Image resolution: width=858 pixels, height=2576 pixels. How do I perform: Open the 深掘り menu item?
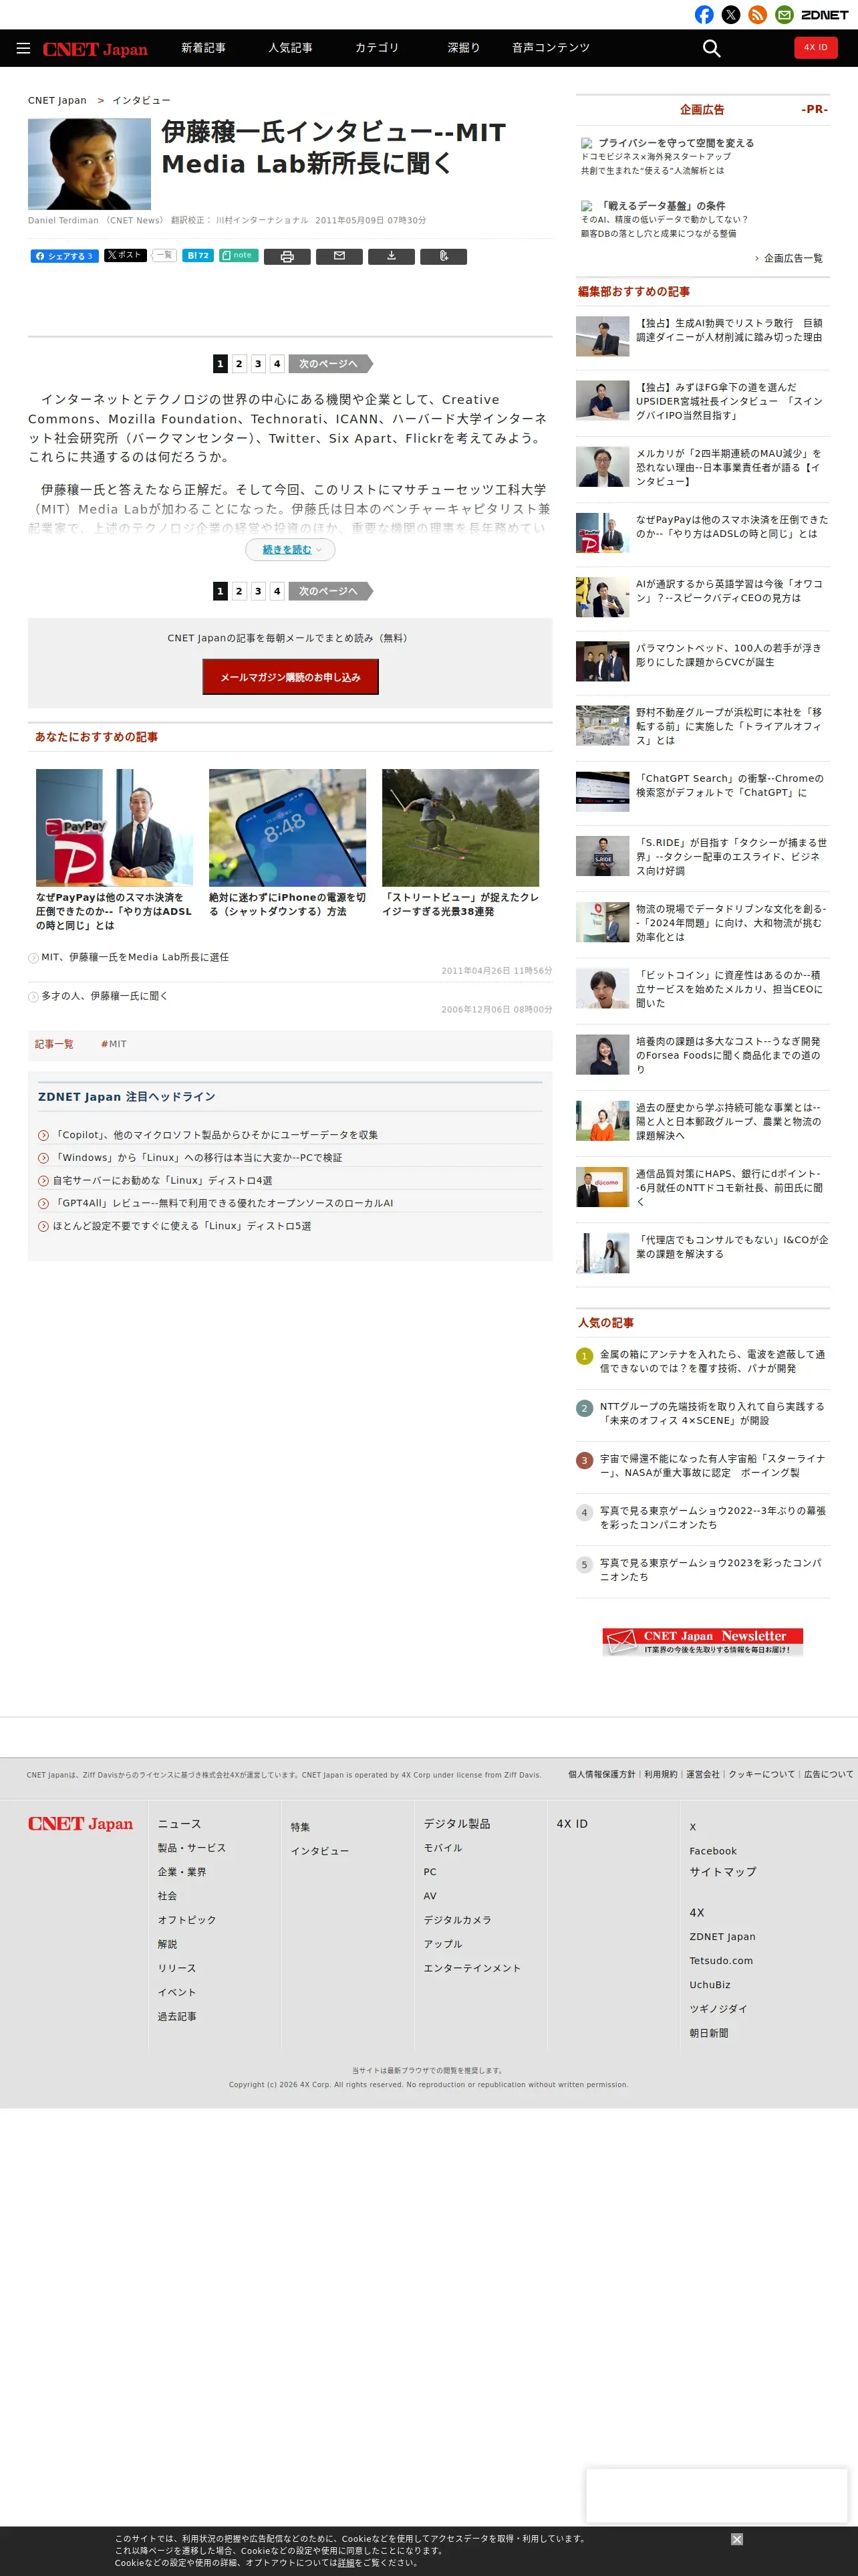(x=464, y=48)
